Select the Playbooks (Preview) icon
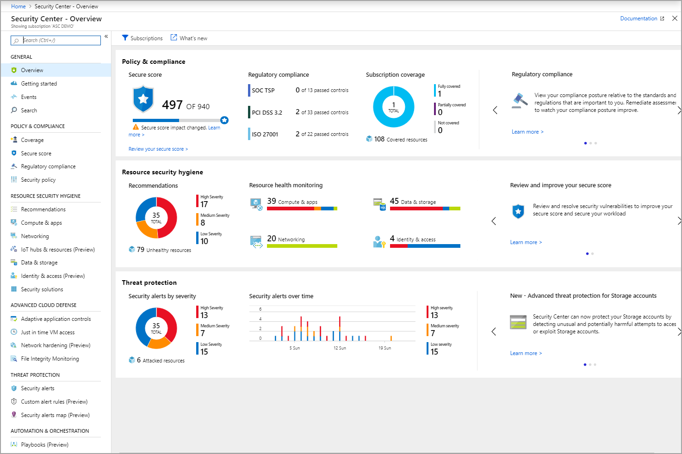682x454 pixels. point(14,444)
